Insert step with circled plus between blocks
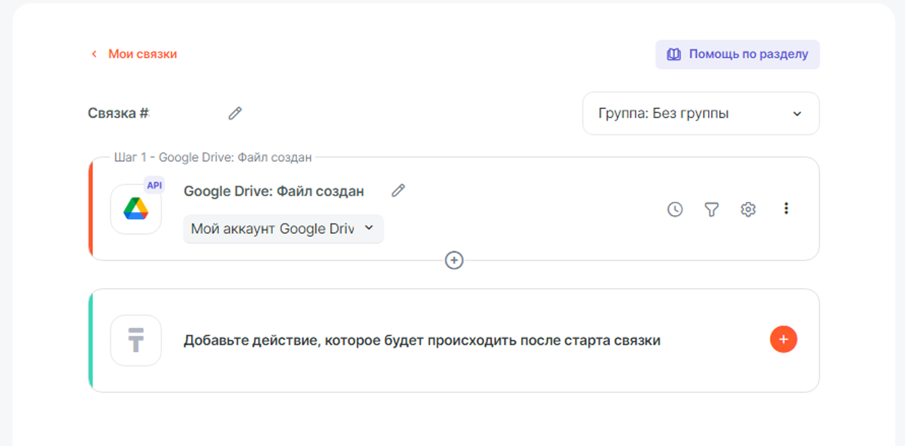Image resolution: width=905 pixels, height=446 pixels. [454, 260]
